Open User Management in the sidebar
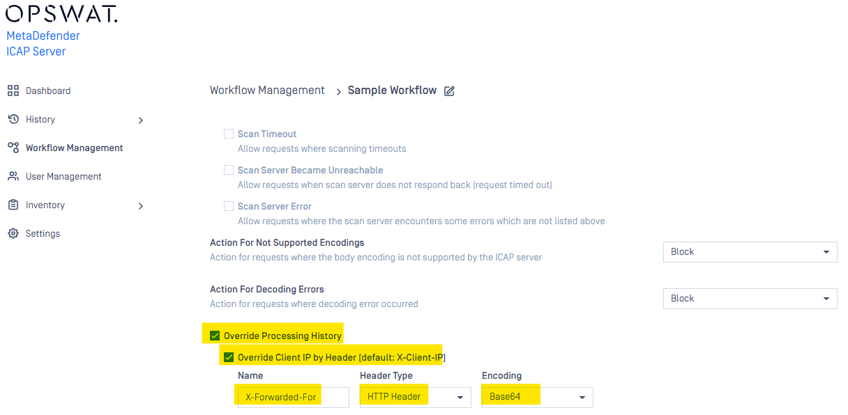This screenshot has height=415, width=848. pos(63,177)
